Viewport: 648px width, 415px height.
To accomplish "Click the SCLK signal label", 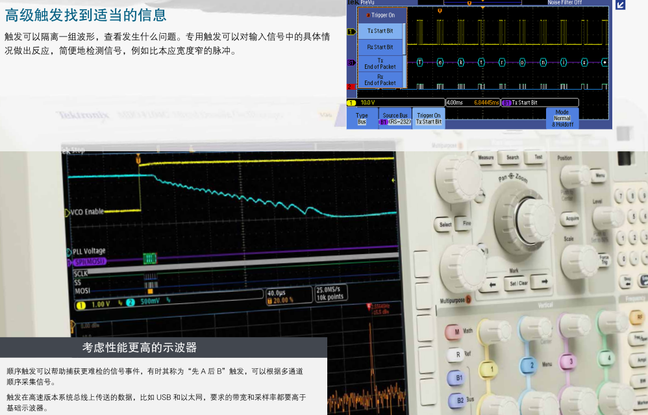I will pos(81,274).
